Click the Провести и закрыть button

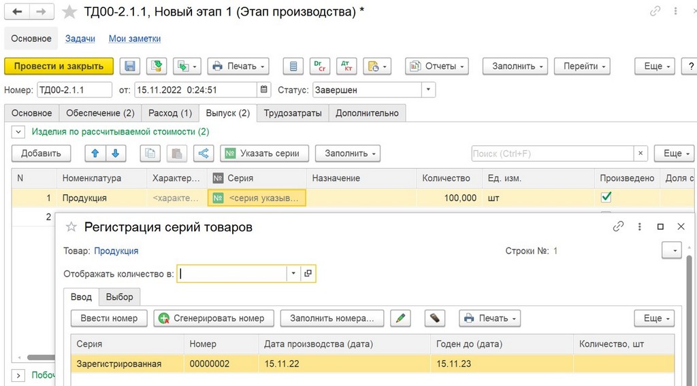pyautogui.click(x=59, y=66)
